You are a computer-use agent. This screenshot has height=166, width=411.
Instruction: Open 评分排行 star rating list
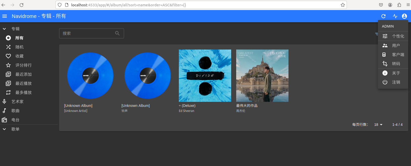[23, 65]
